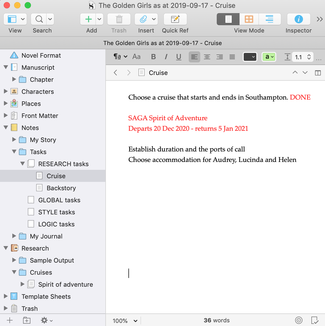The image size is (325, 326).
Task: Click the green Add plus icon
Action: 89,19
